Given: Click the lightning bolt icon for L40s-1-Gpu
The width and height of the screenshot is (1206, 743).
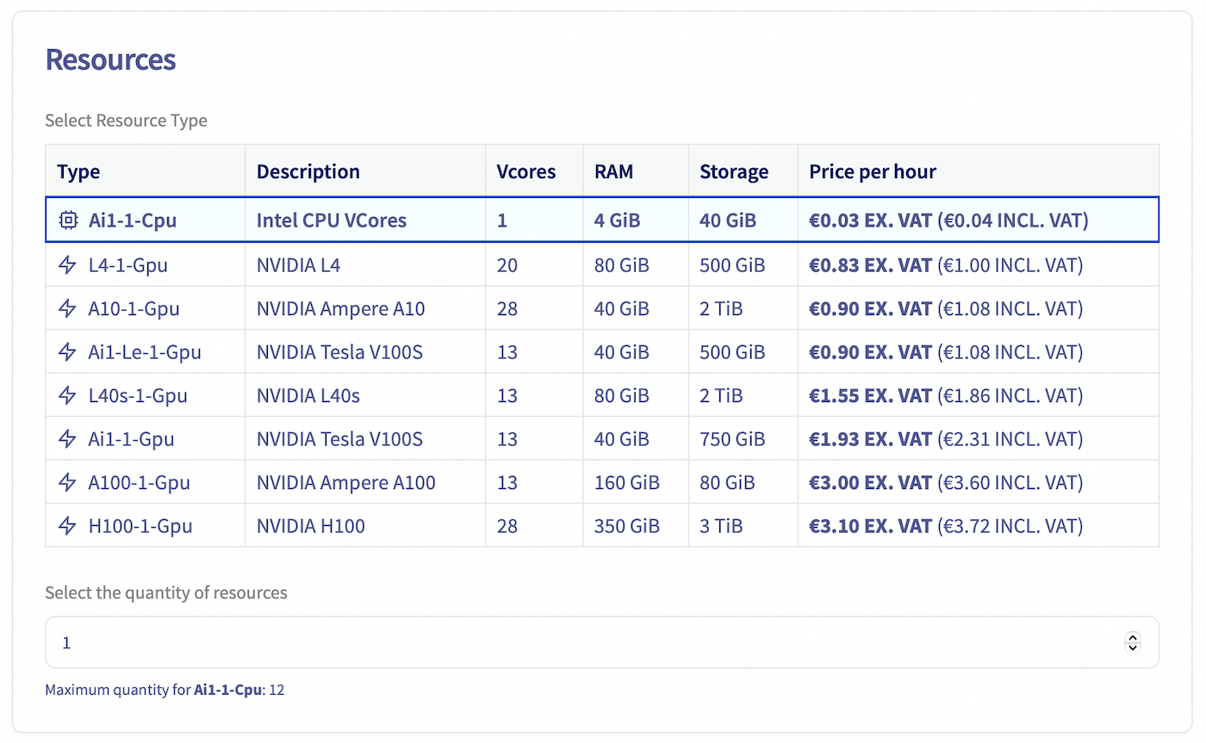Looking at the screenshot, I should point(67,395).
